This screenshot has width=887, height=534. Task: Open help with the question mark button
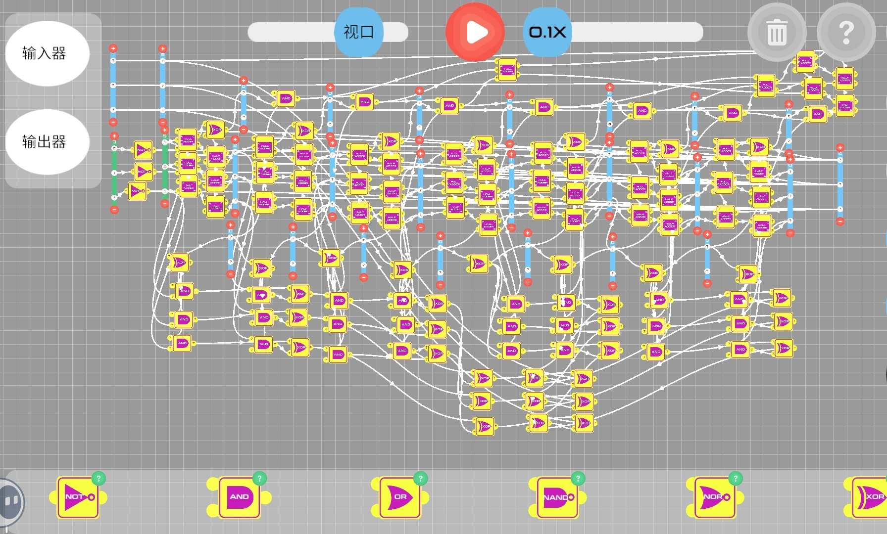point(846,32)
